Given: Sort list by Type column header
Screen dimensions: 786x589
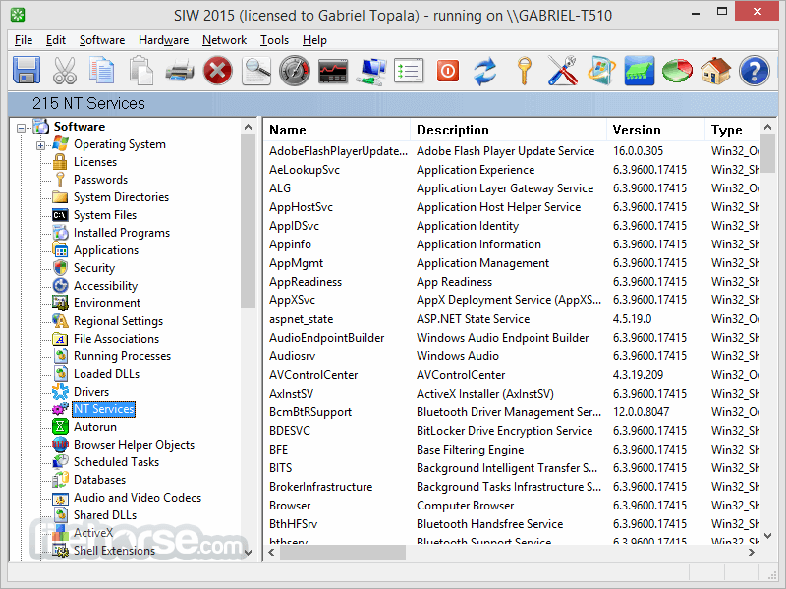Looking at the screenshot, I should [x=732, y=130].
